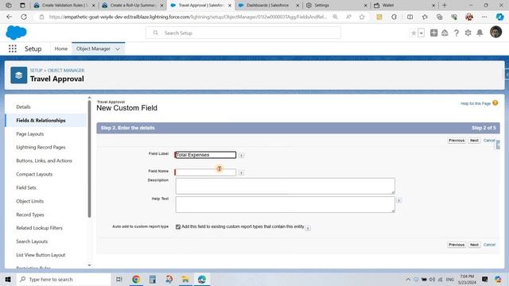
Task: Click the orange Help for this Page icon
Action: 495,102
